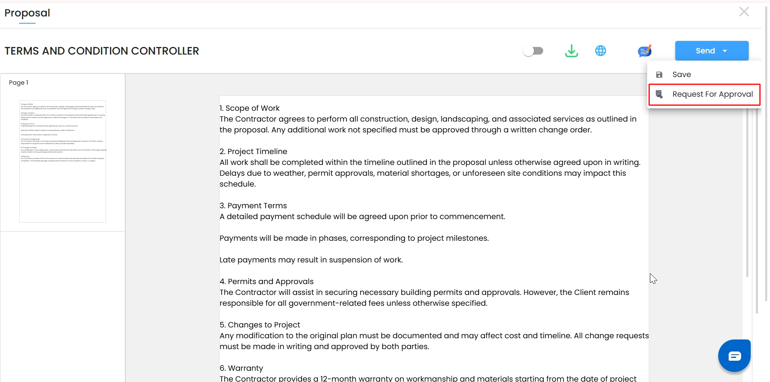Click the "1. Scope of Work" heading
770x382 pixels.
point(249,108)
